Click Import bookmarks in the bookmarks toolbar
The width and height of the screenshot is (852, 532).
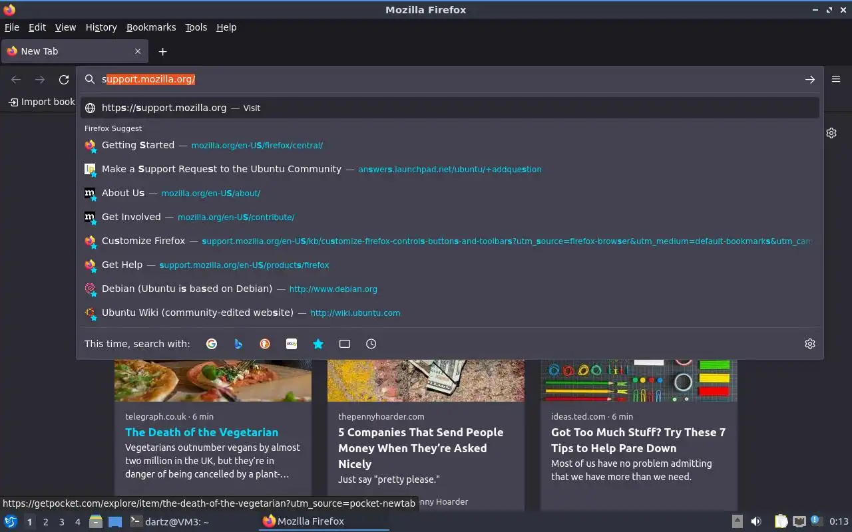point(41,102)
